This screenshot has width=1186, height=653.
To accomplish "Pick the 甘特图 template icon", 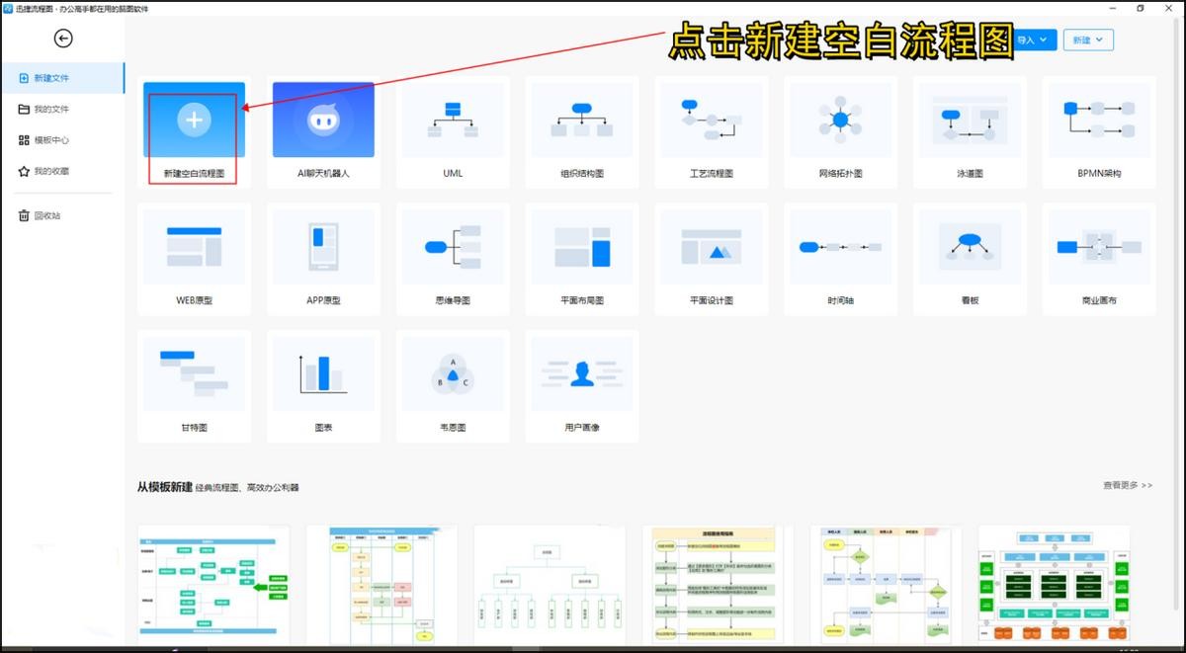I will pyautogui.click(x=194, y=373).
